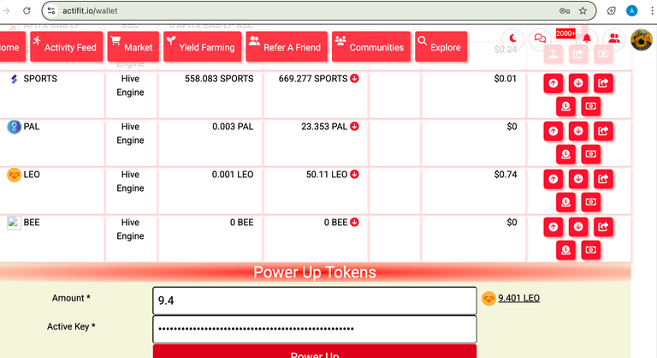Click the down-arrow power down icon in BEE row
This screenshot has width=657, height=358.
pos(578,227)
